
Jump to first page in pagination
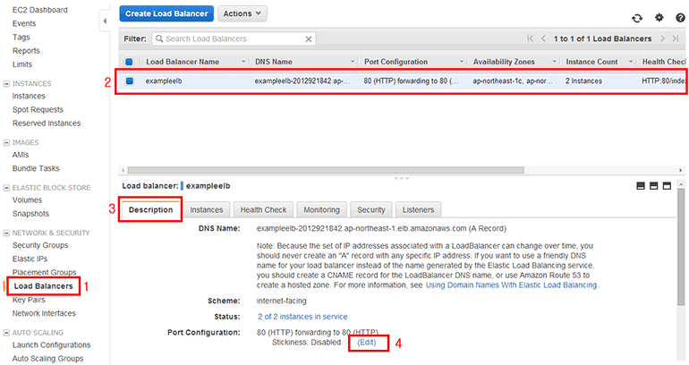531,39
